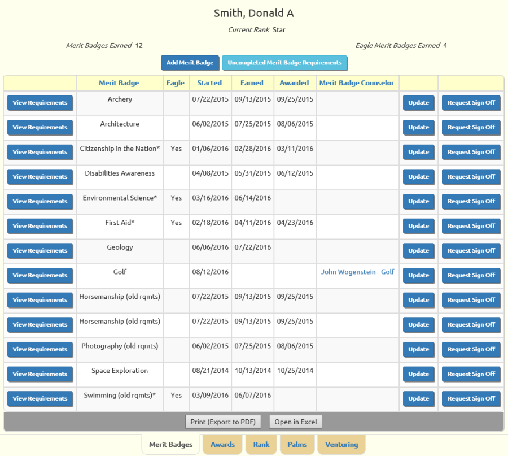Request Sign Off for Space Exploration
Screen dimensions: 508x456
click(471, 374)
